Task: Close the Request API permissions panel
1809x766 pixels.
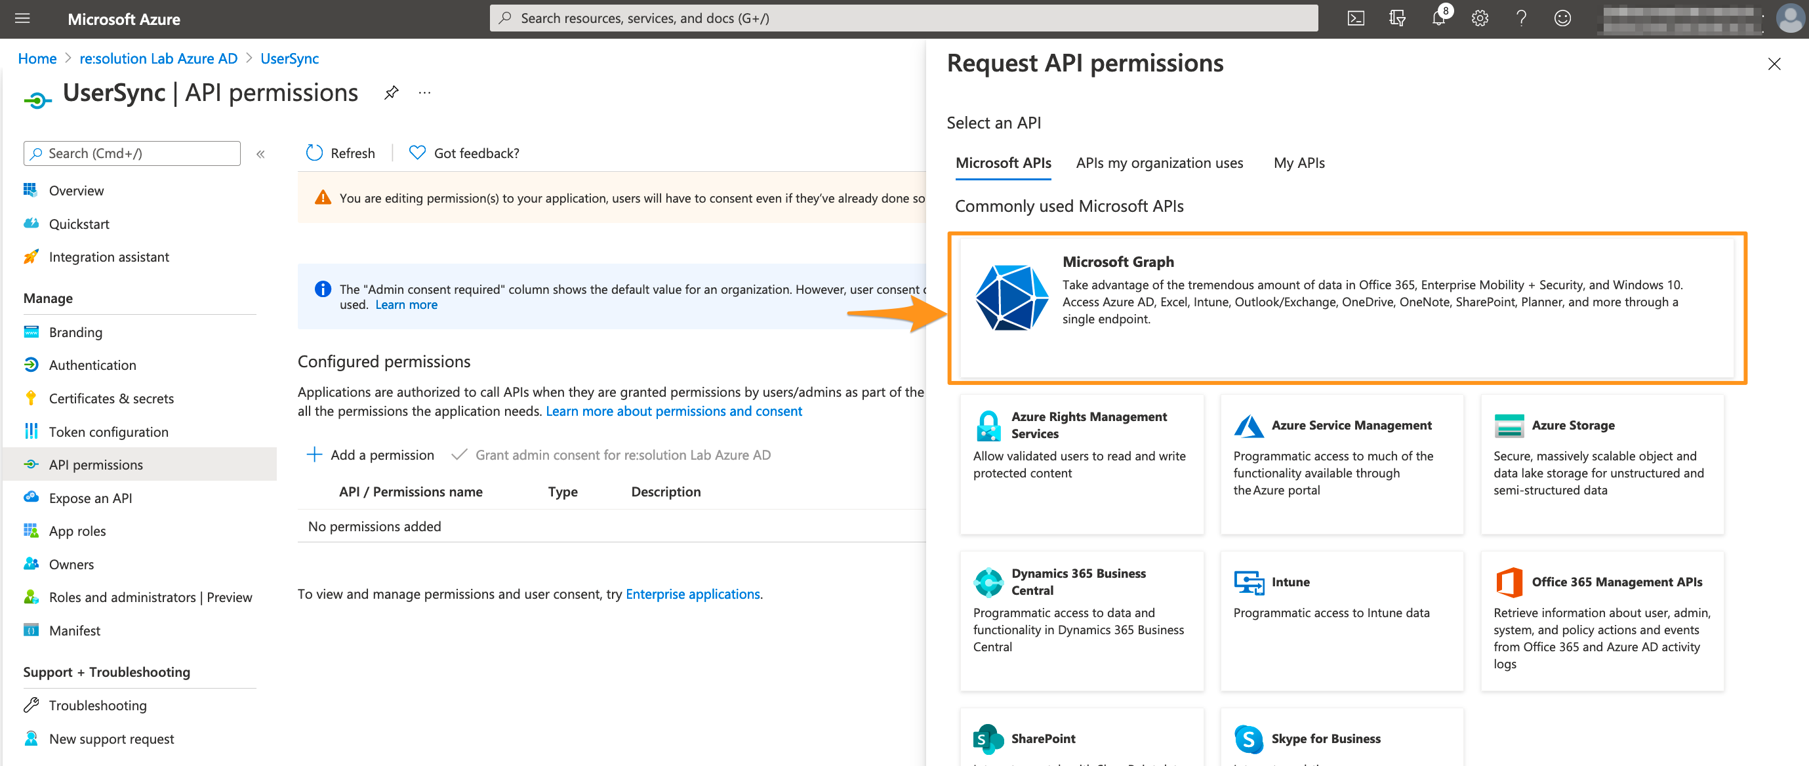Action: click(x=1774, y=64)
